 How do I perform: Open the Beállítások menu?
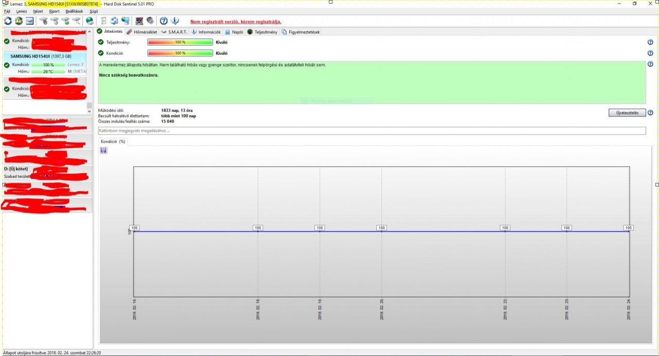[x=74, y=11]
